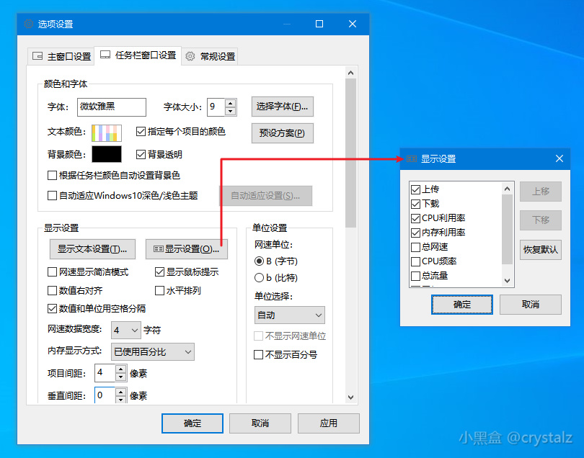Click the display list scrollbar up arrow
This screenshot has width=584, height=458.
(x=507, y=189)
